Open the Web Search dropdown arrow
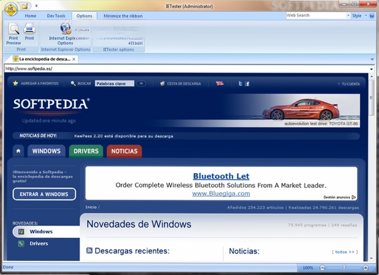Image resolution: width=379 pixels, height=275 pixels. 348,15
